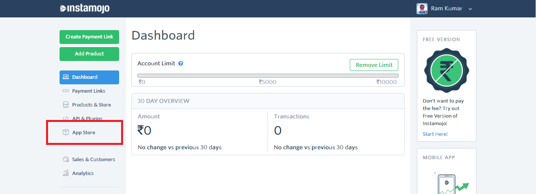Click the Analytics chart icon
Viewport: 536px width, 194px height.
(x=66, y=173)
